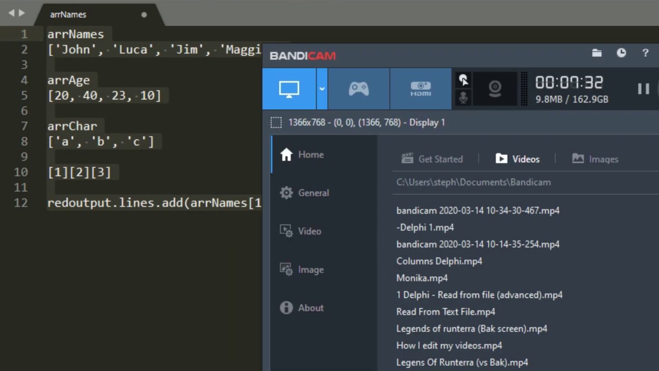Click the [1][2][3] line in editor

(79, 173)
